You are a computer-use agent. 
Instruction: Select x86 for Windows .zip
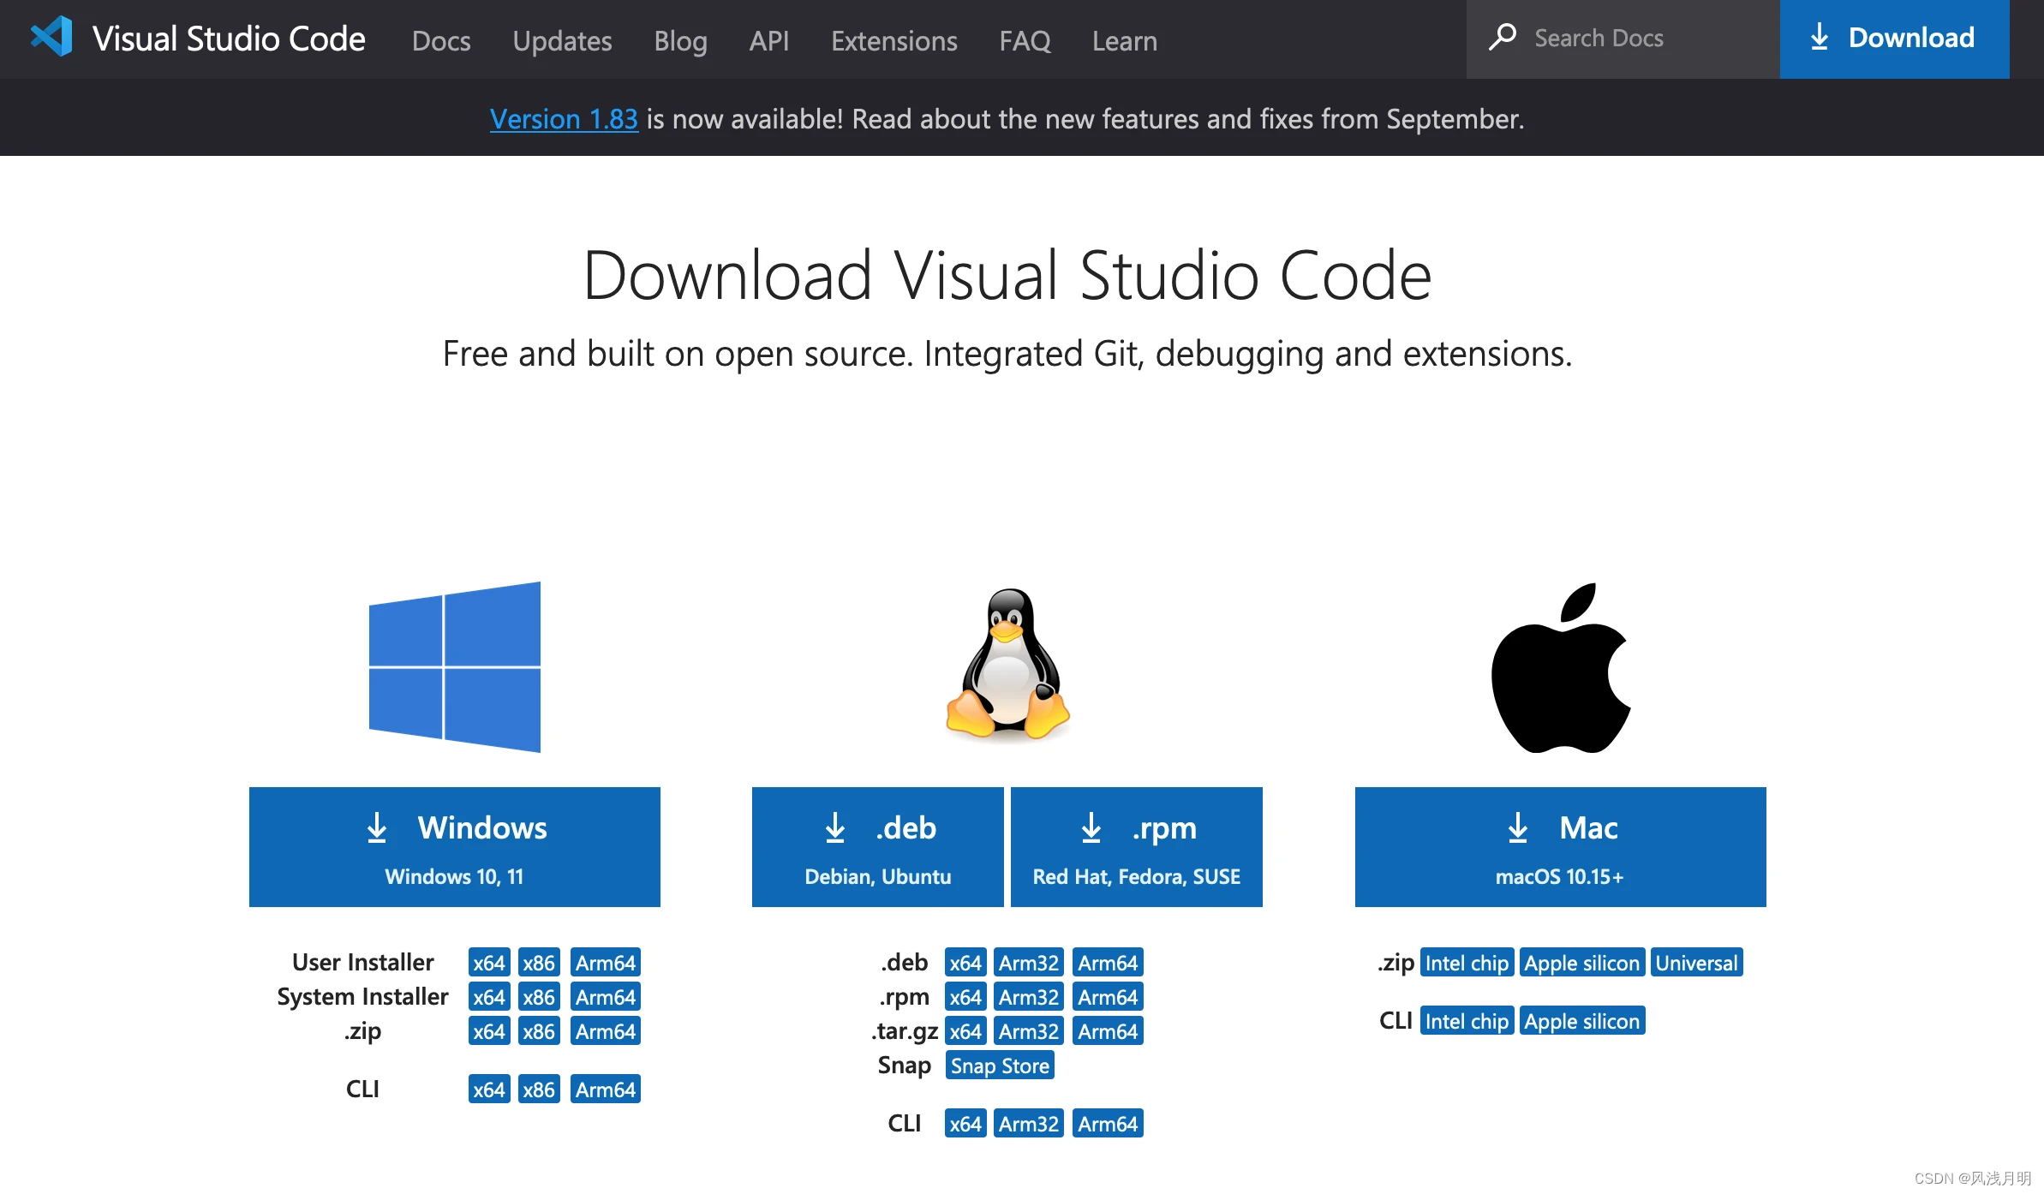coord(539,1031)
